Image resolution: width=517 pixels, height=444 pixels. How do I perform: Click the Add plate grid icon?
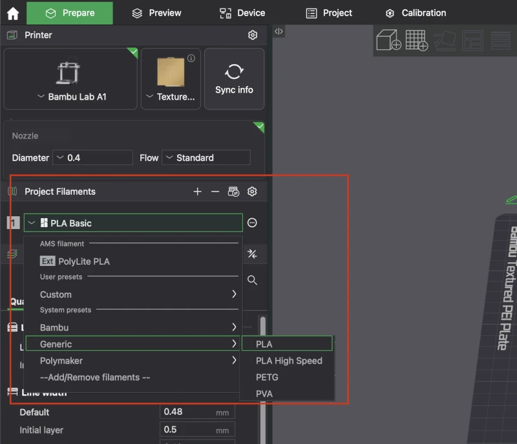416,40
